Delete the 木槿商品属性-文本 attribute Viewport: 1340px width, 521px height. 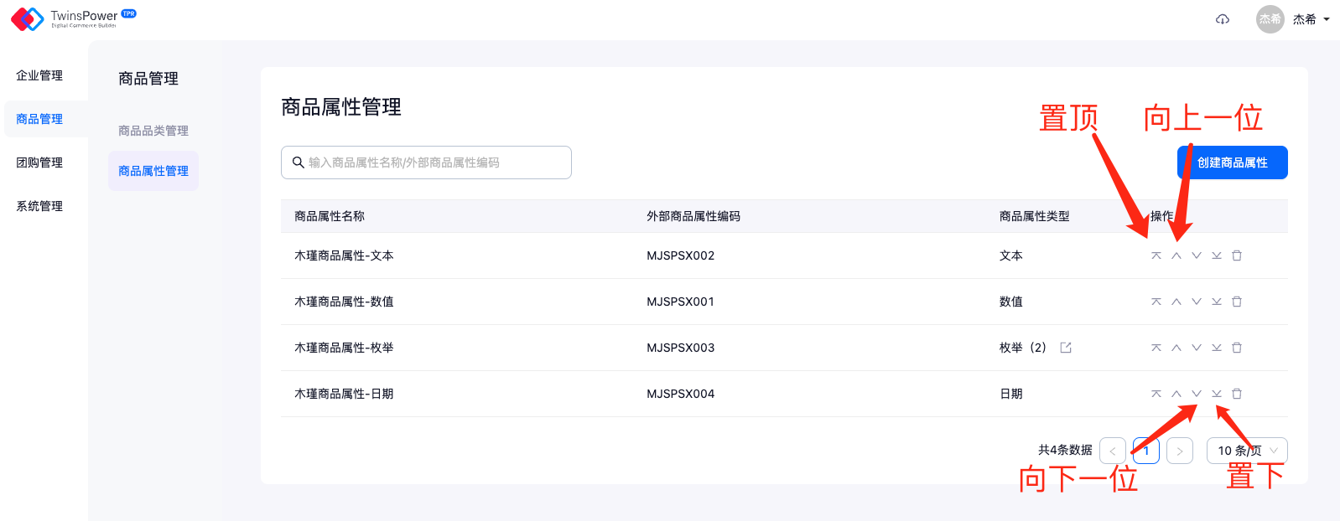click(1236, 255)
